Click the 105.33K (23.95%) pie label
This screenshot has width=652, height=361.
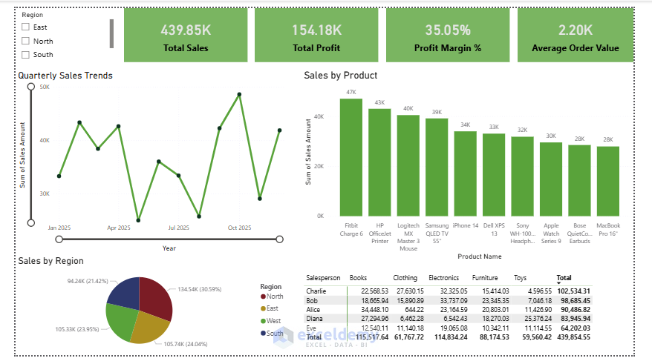(x=77, y=329)
